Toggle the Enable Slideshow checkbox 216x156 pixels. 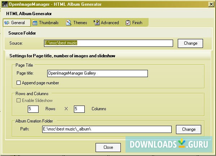19,101
